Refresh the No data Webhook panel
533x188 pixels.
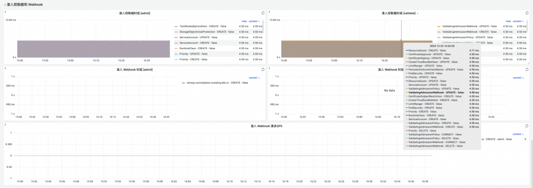point(527,69)
